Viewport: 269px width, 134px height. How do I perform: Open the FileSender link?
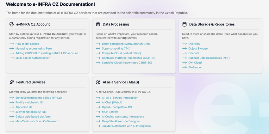(x=195, y=67)
